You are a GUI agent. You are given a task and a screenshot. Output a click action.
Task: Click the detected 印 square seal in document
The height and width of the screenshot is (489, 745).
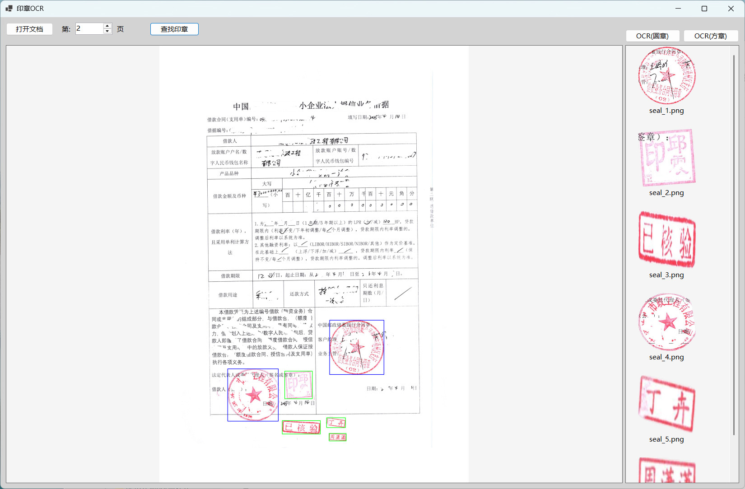tap(298, 385)
